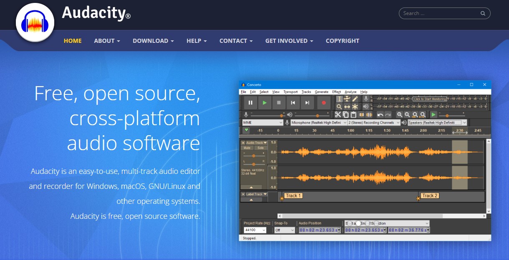509x260 pixels.
Task: Click the Zoom In magnifier icon
Action: coord(400,115)
